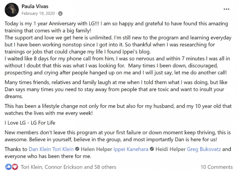
Task: Open Dan Klein tagged profile
Action: (40, 149)
